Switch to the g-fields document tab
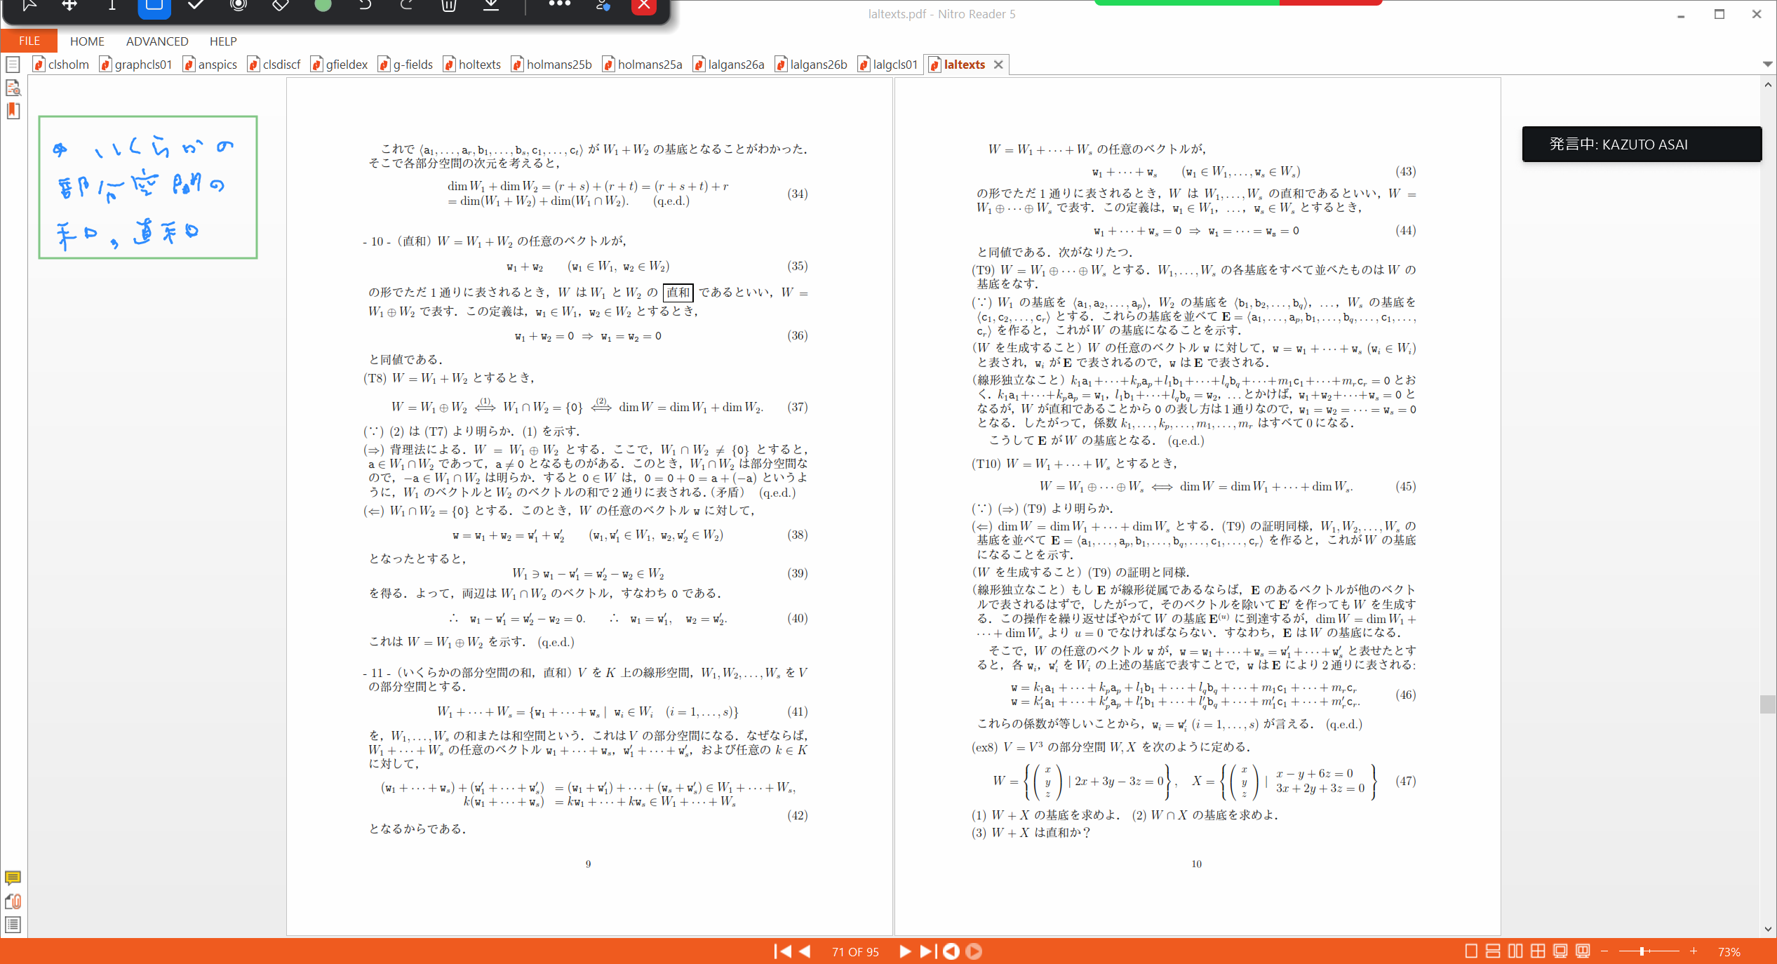 405,65
